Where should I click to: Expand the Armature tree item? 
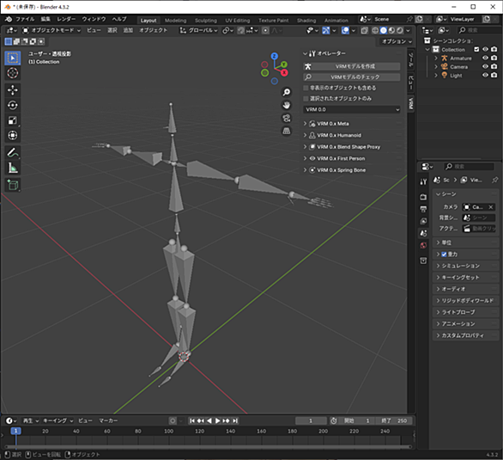coord(436,58)
